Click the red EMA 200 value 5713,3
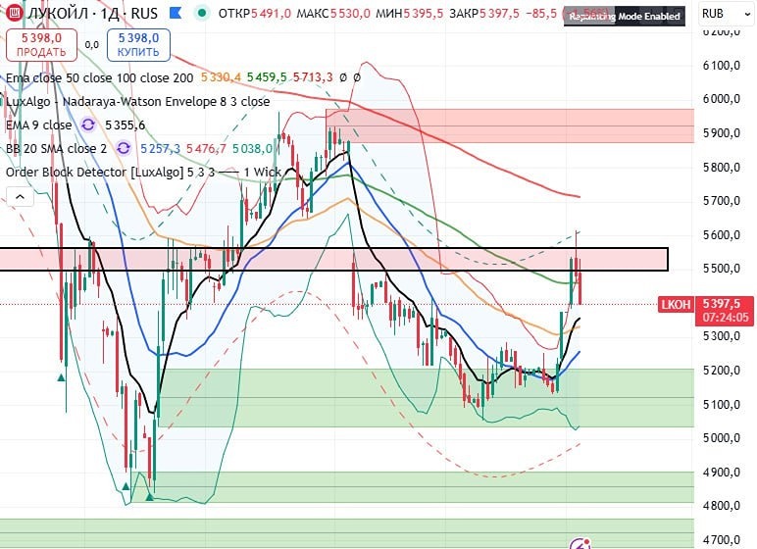757x549 pixels. pyautogui.click(x=313, y=77)
